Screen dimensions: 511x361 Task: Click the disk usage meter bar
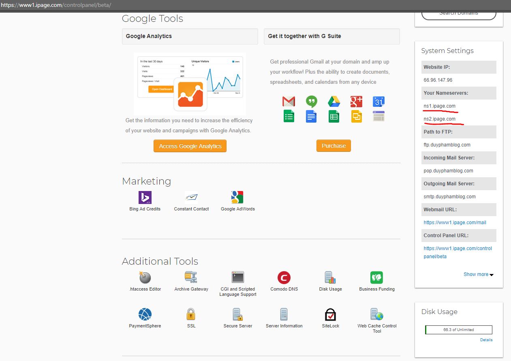[458, 329]
